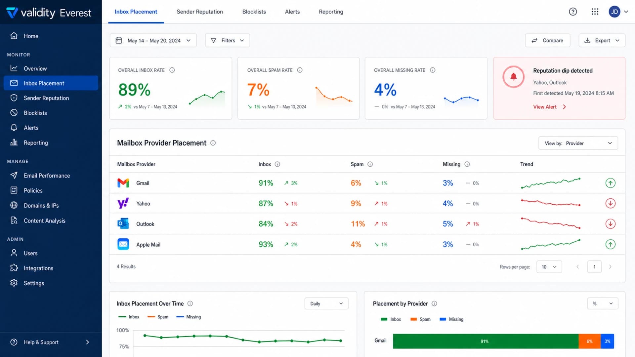Select the Inbox Placement top tab
Viewport: 635px width, 357px height.
(136, 12)
